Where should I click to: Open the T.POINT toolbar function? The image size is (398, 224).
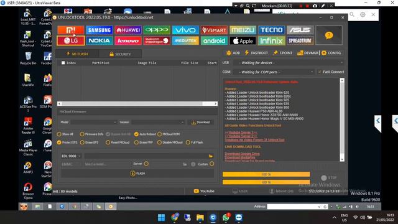(282, 53)
